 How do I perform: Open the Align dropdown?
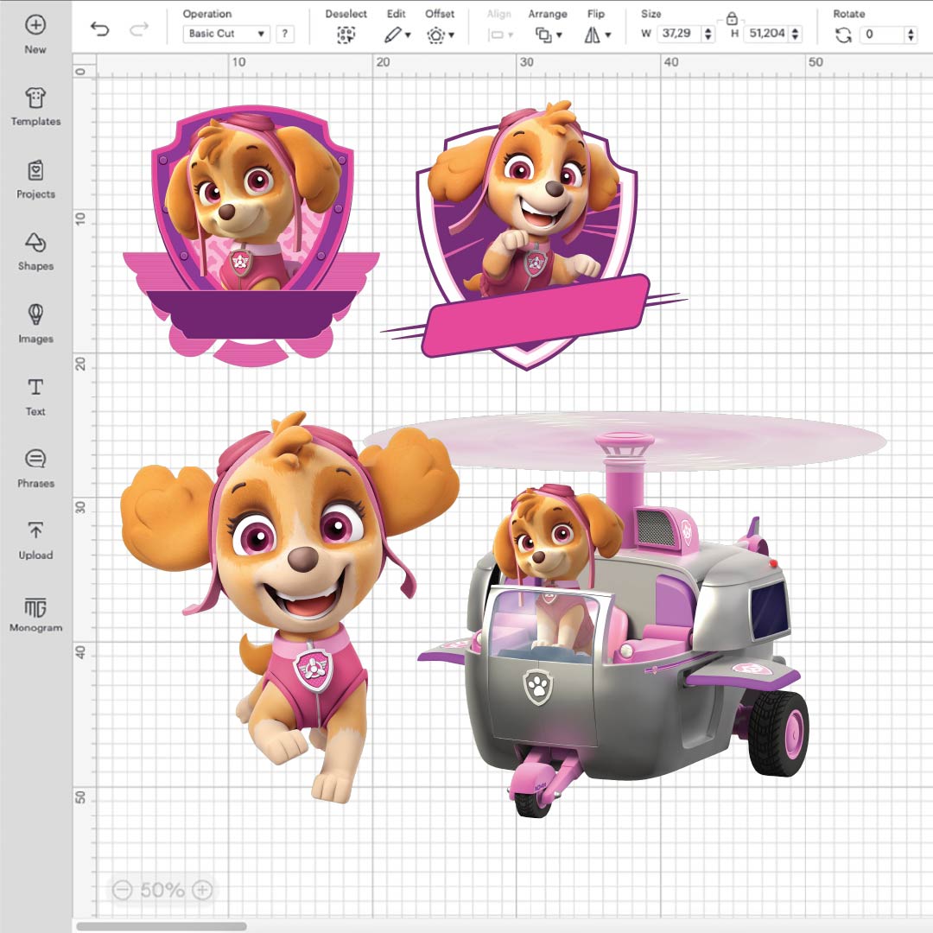(x=500, y=35)
